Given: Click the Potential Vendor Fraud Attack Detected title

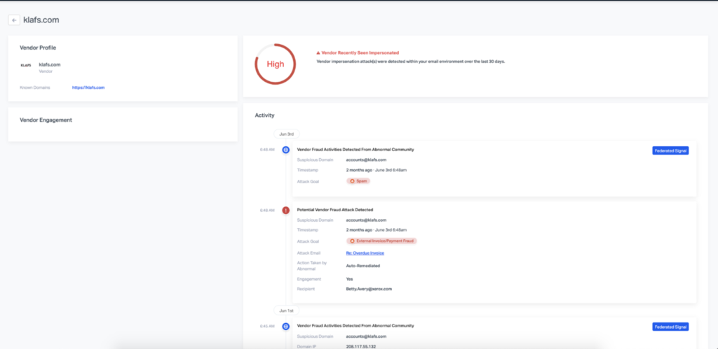Looking at the screenshot, I should (335, 210).
